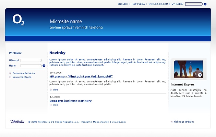Click the bullet icon before více under Loga article
The image size is (216, 137).
tap(51, 105)
